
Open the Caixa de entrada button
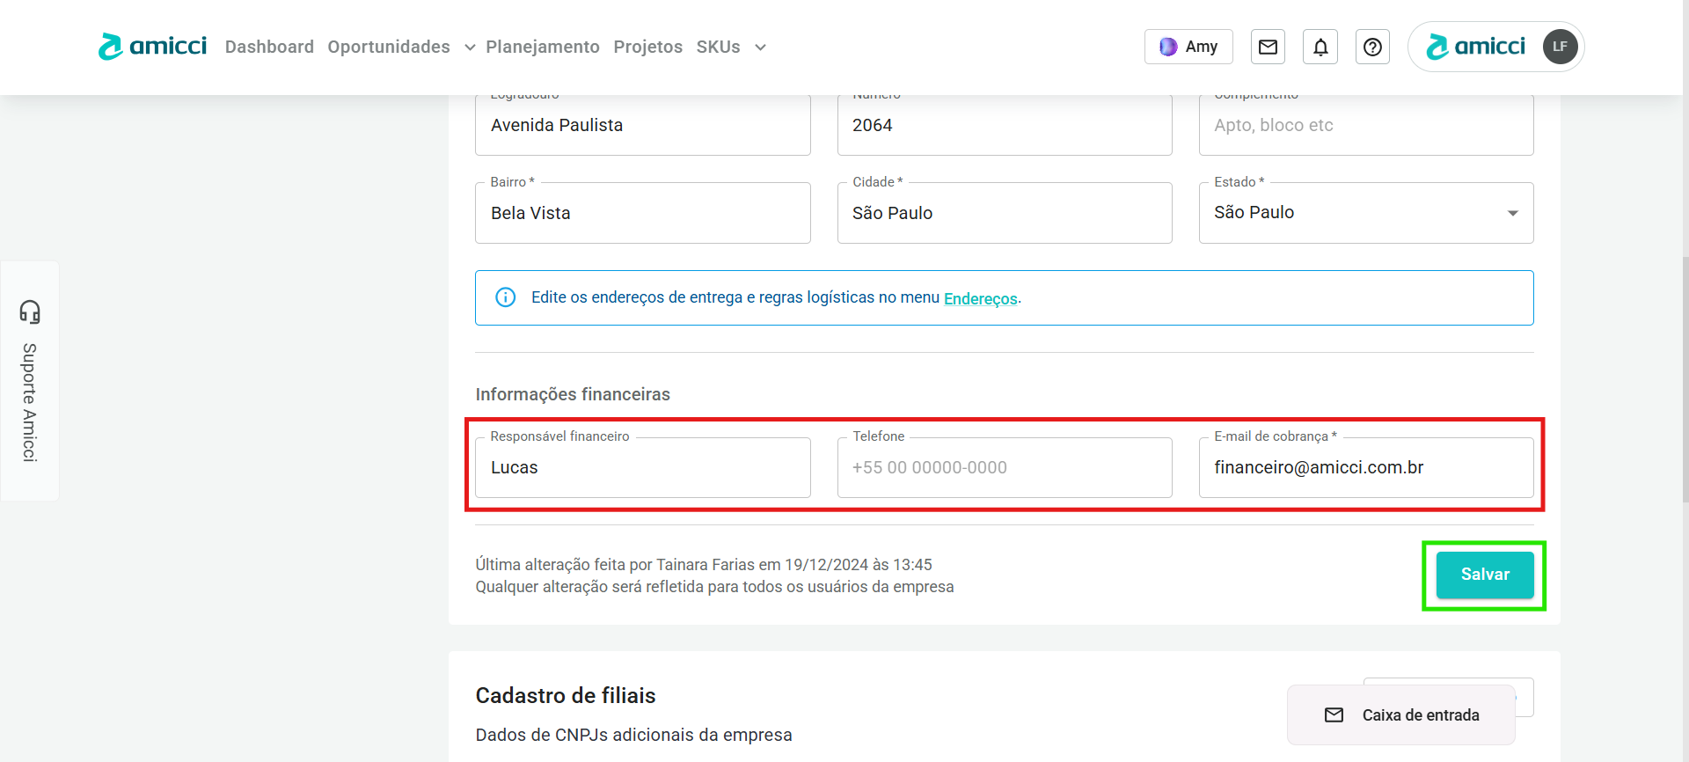(x=1400, y=714)
